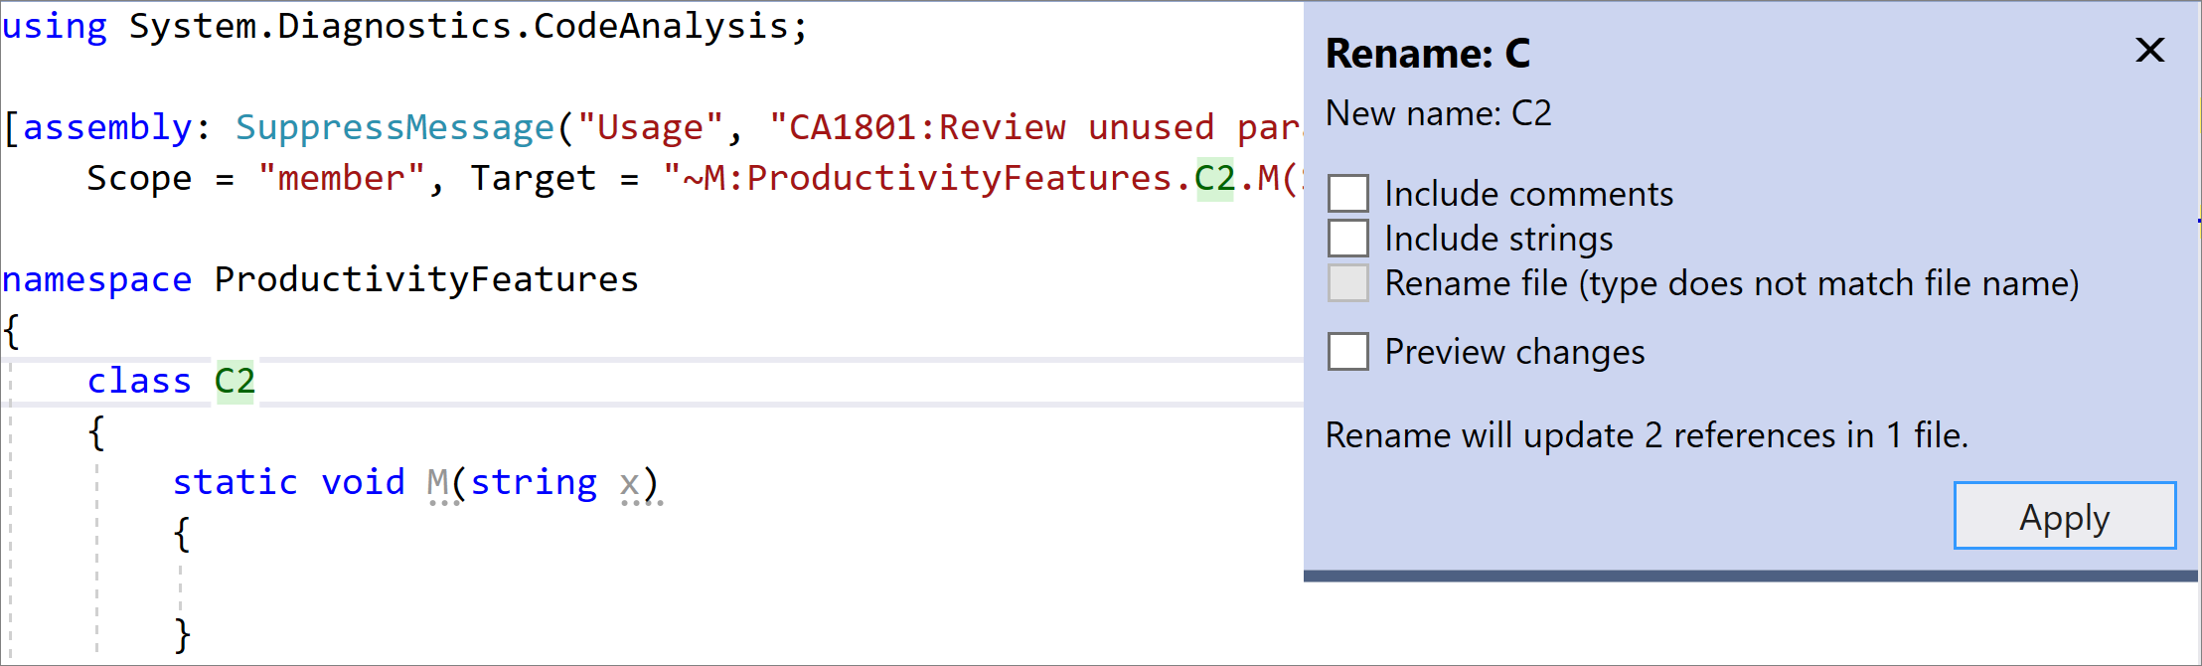Viewport: 2202px width, 666px height.
Task: Click the "member" string literal
Action: coord(341,179)
